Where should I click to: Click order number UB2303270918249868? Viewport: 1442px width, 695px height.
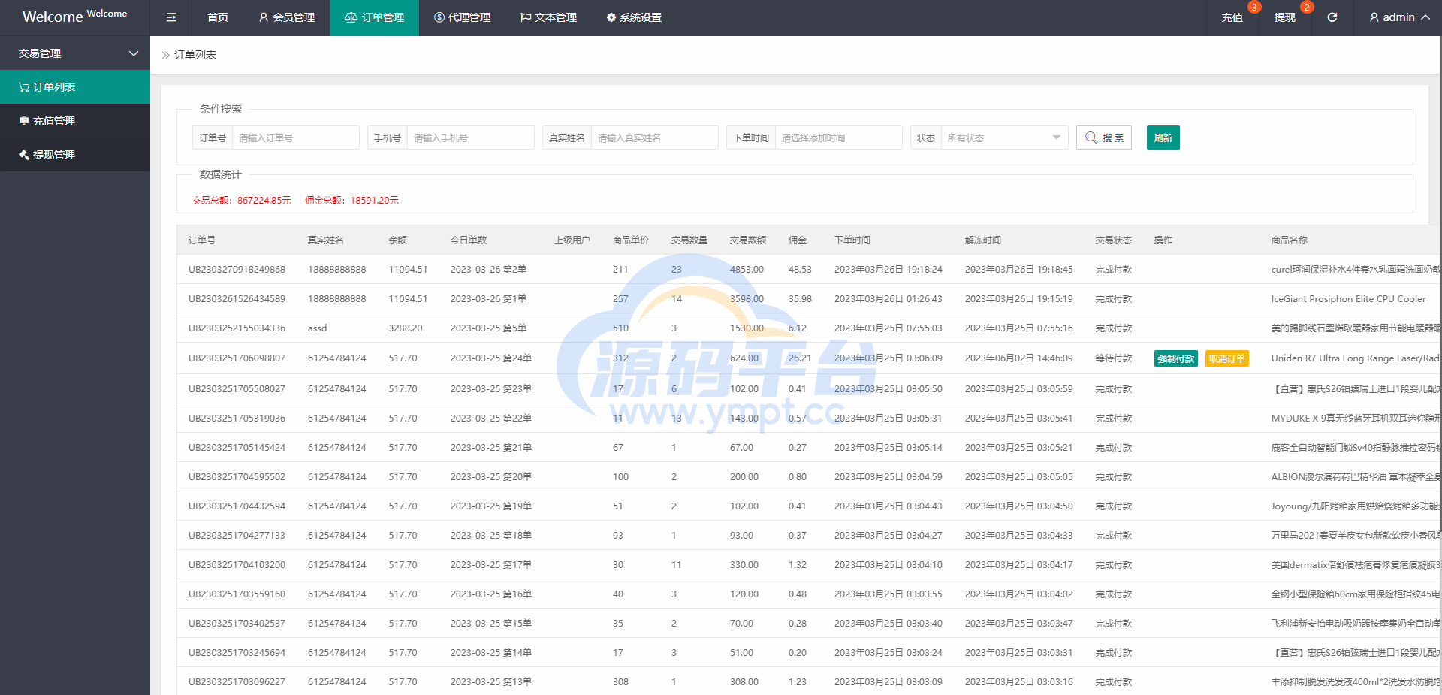pyautogui.click(x=237, y=270)
